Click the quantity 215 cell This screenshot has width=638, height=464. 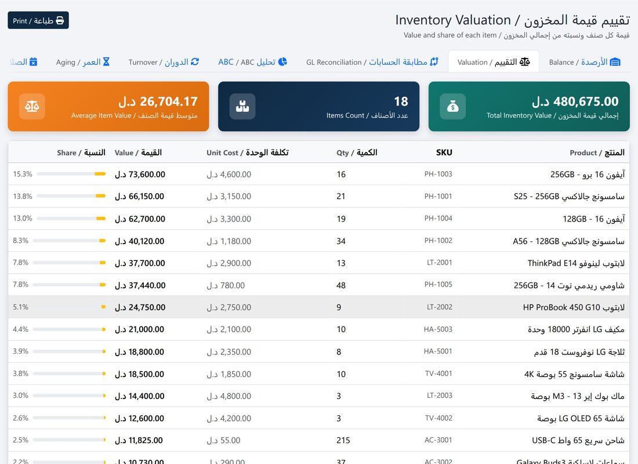tap(343, 440)
